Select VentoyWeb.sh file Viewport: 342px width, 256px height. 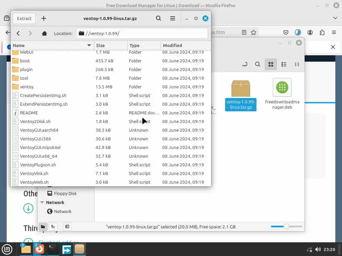[111, 182]
